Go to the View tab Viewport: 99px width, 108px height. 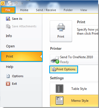point(83,10)
